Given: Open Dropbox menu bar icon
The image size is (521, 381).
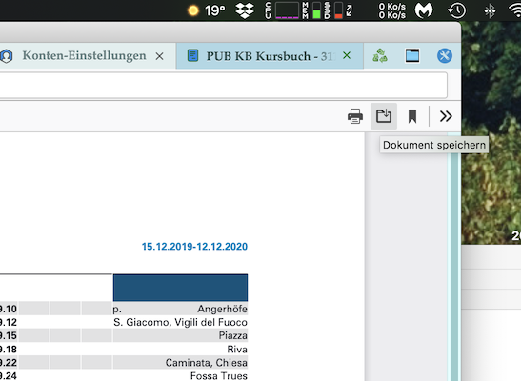Looking at the screenshot, I should coord(245,10).
